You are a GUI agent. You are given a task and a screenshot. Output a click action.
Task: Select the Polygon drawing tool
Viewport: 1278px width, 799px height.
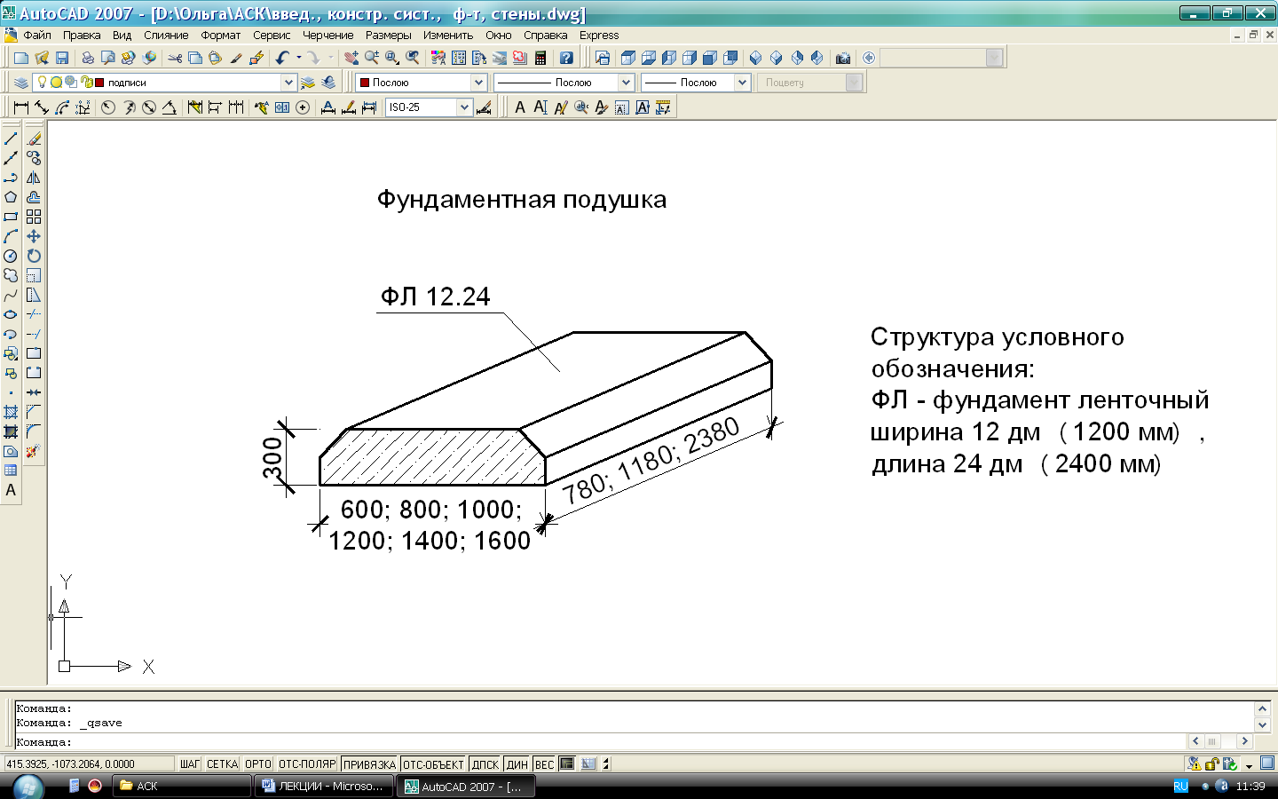pos(11,197)
